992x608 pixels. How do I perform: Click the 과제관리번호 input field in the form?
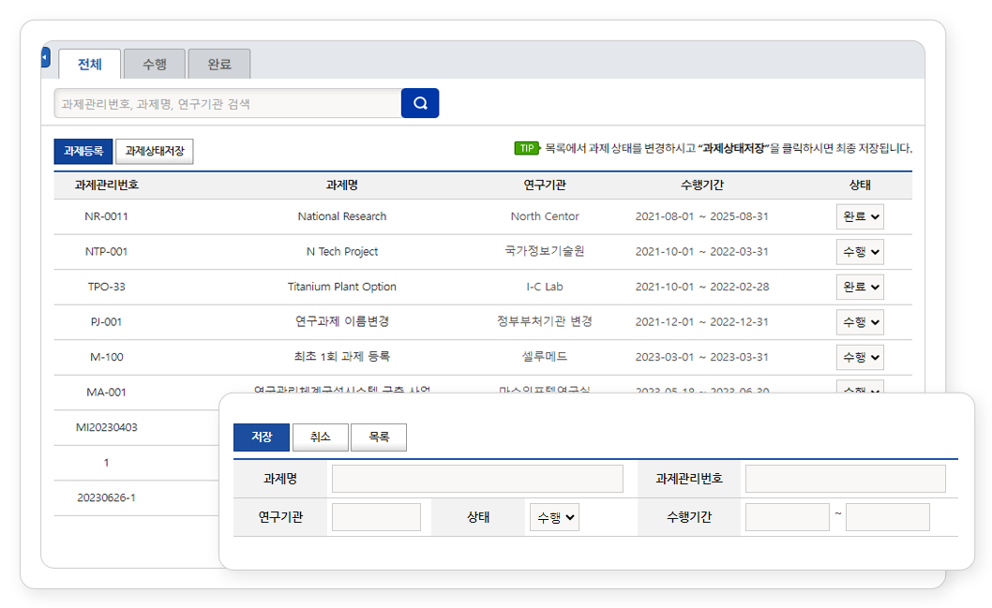(845, 479)
